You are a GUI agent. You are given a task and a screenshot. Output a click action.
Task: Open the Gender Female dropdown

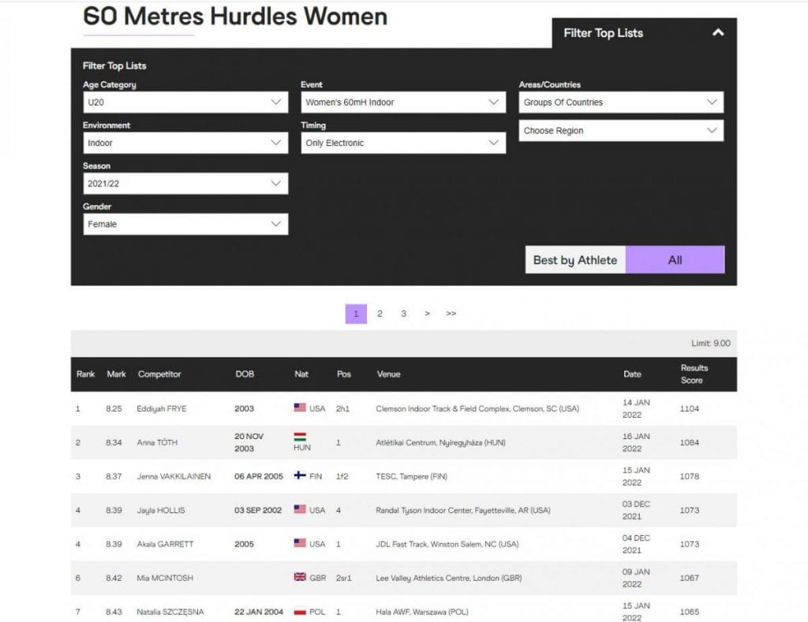point(185,224)
